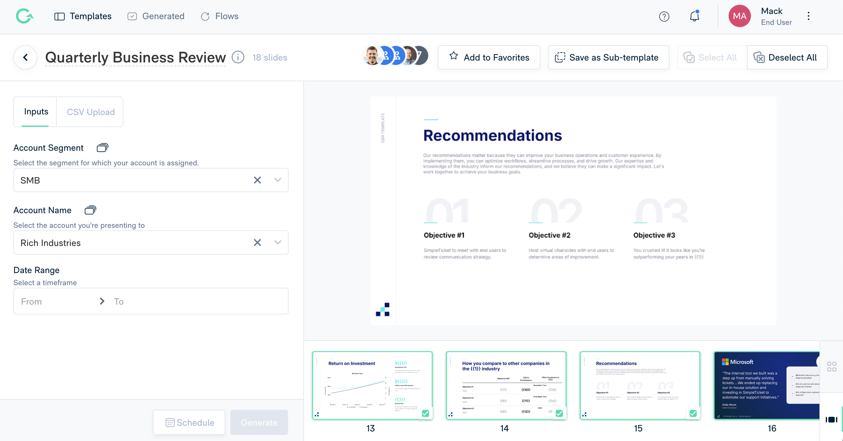Clear the SMB segment selection

257,180
